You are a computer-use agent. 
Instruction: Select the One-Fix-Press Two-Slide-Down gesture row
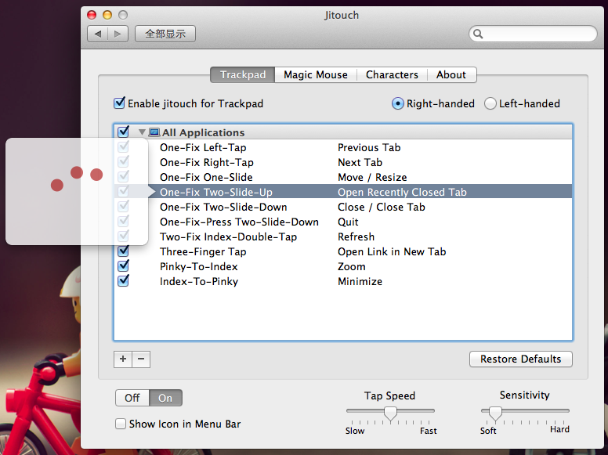point(342,222)
